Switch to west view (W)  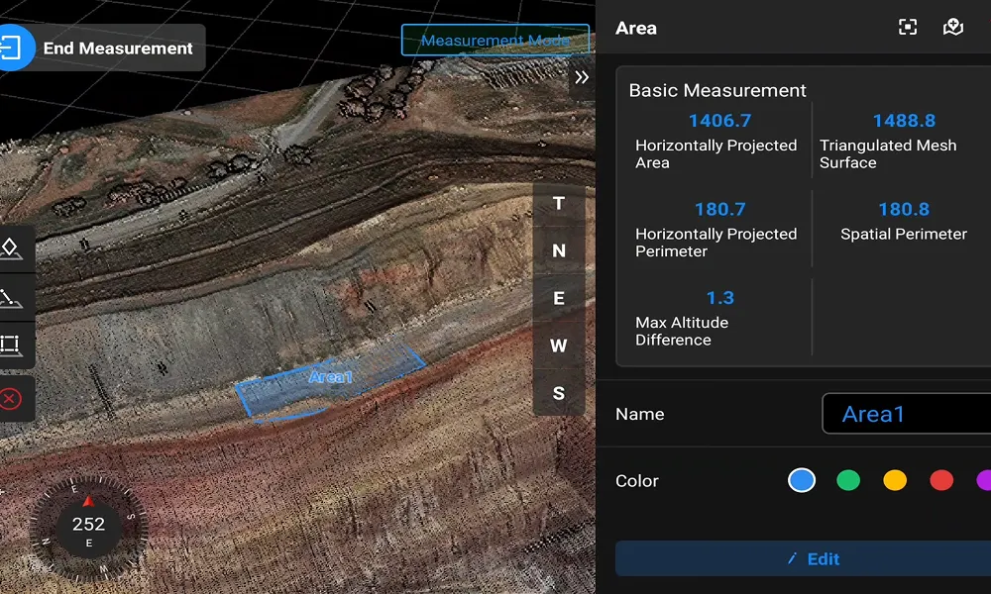(559, 346)
